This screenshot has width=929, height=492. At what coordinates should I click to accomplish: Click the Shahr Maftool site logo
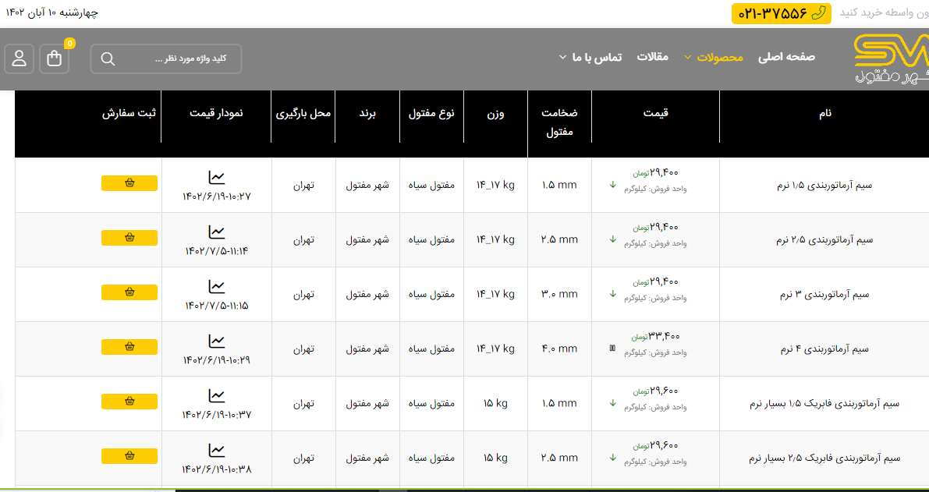pyautogui.click(x=892, y=58)
